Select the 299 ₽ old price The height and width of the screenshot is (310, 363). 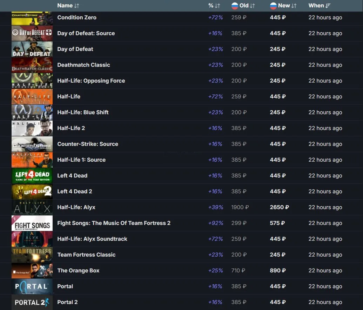tap(239, 223)
